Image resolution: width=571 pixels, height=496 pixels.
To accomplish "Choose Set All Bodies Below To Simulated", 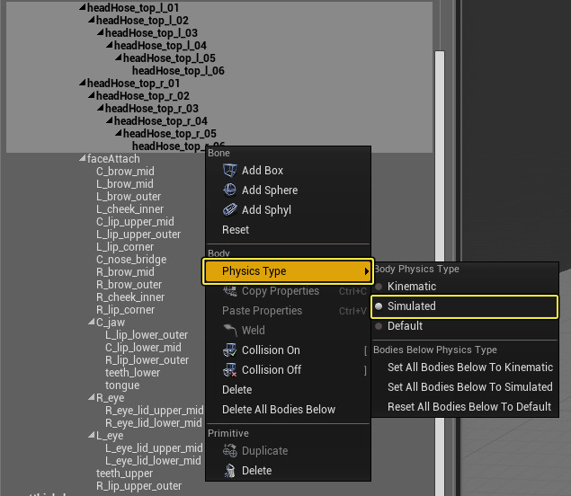I will 470,387.
